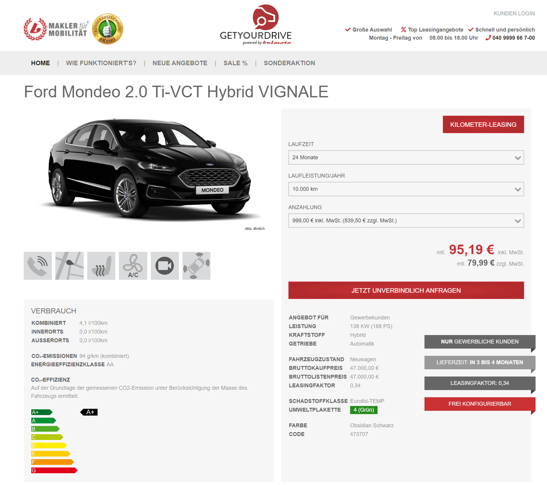Viewport: 547px width, 485px height.
Task: Click the Schnell und persönlich text
Action: (505, 30)
